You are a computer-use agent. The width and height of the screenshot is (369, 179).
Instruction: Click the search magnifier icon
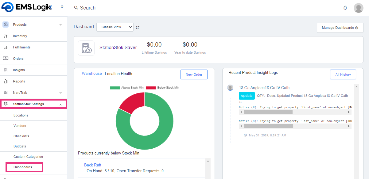point(76,8)
